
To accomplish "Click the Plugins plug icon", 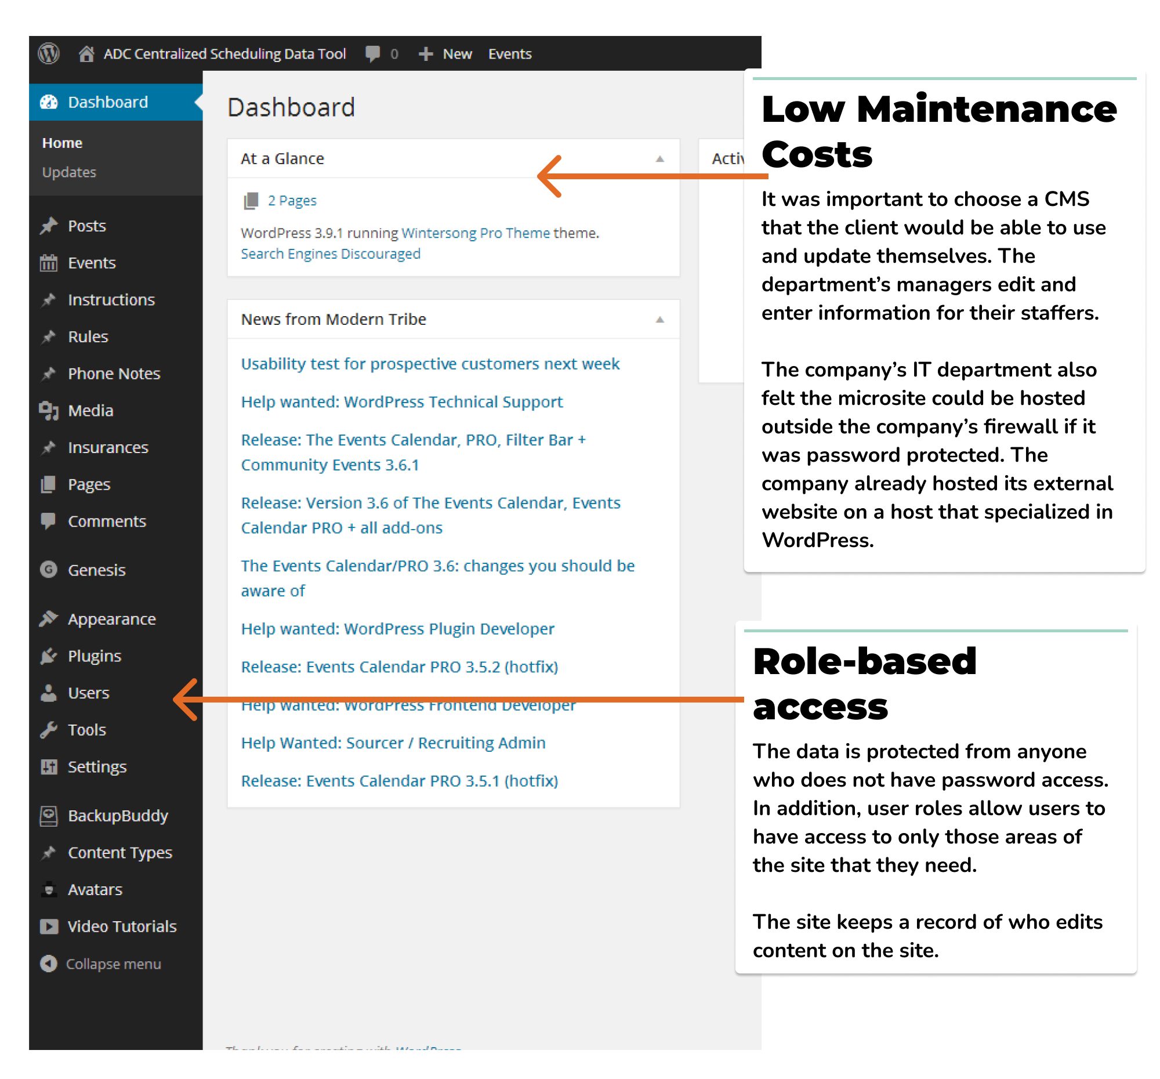I will [49, 657].
